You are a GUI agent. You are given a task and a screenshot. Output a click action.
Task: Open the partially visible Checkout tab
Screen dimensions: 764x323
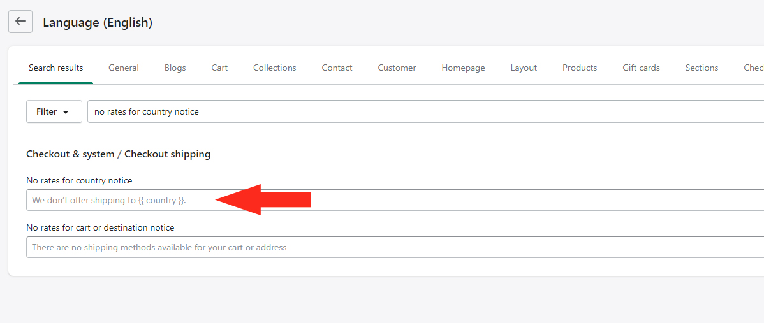click(x=753, y=68)
